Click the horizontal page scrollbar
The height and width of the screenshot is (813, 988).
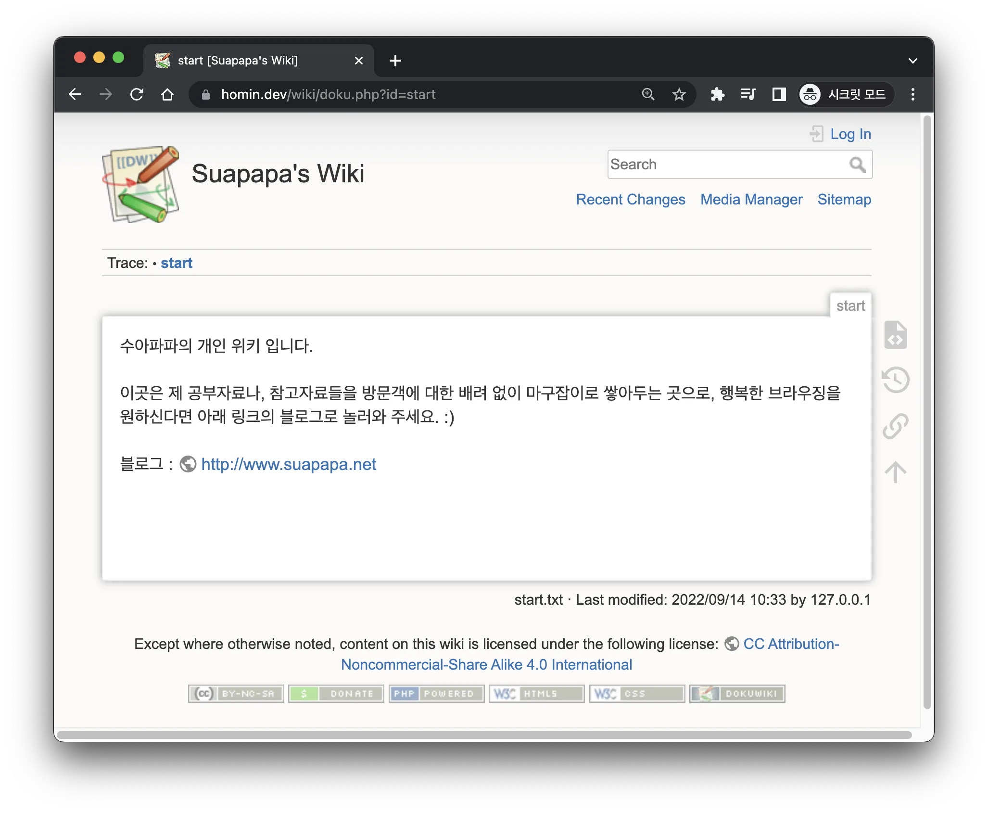pyautogui.click(x=484, y=735)
